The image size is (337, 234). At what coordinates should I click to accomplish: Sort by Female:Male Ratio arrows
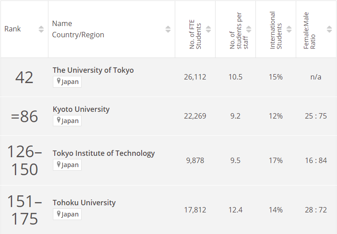[329, 29]
